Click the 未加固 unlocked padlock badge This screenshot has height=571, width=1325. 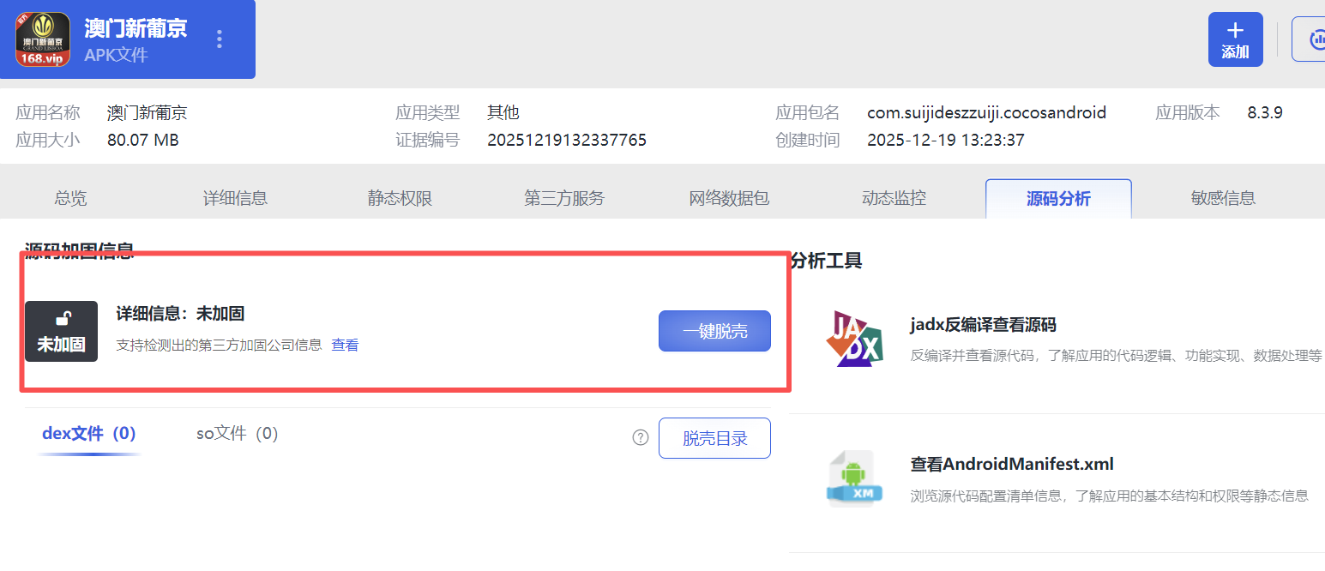61,332
